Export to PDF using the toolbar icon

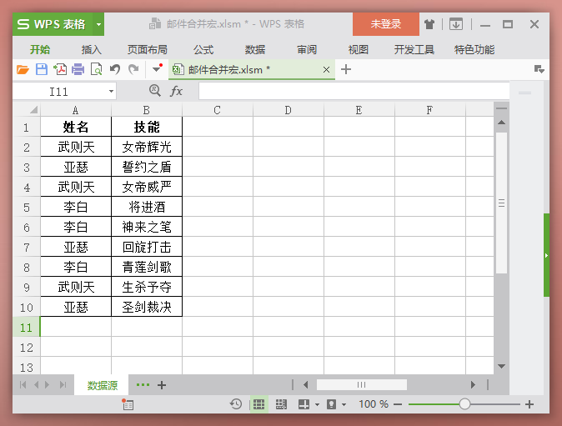[60, 69]
